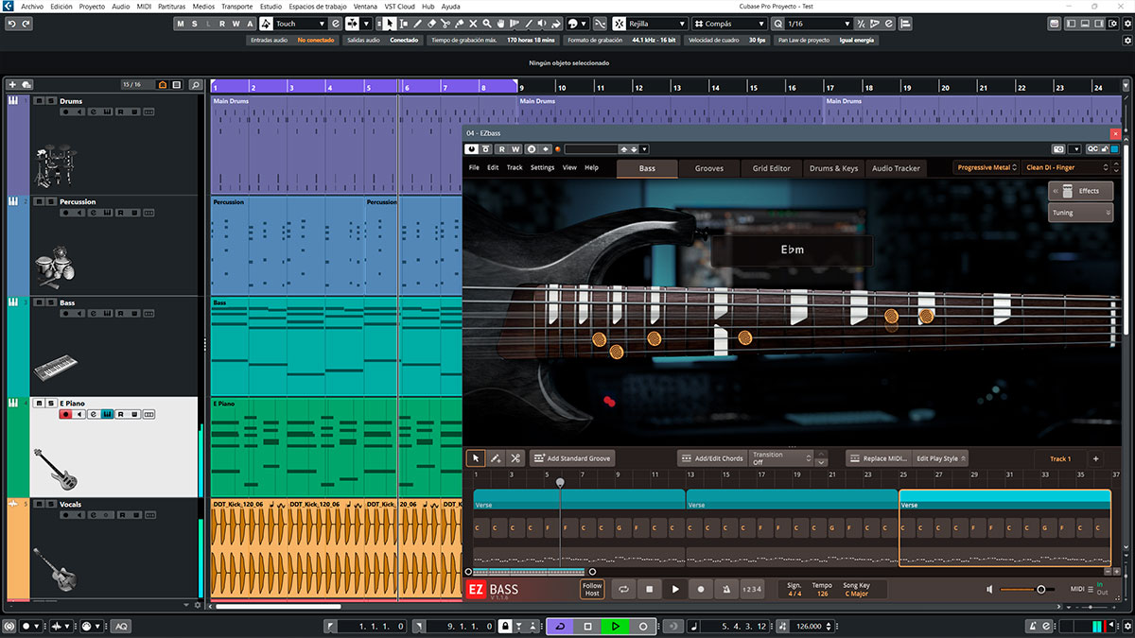Open the Progressive Metal library dropdown

coord(986,167)
